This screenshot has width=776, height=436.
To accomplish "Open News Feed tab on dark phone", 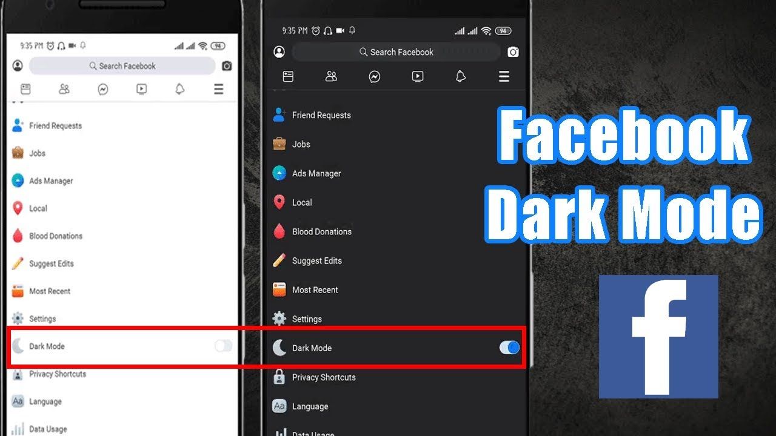I will [x=288, y=76].
